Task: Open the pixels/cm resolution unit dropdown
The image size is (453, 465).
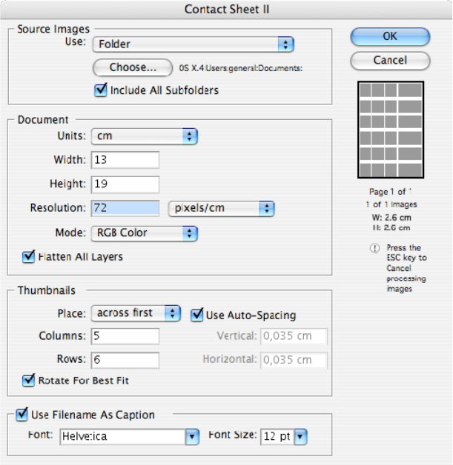Action: tap(222, 208)
